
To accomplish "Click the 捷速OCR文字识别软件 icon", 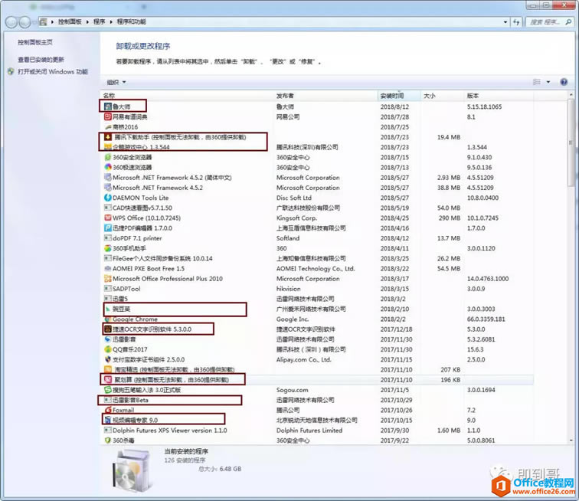I will point(107,329).
